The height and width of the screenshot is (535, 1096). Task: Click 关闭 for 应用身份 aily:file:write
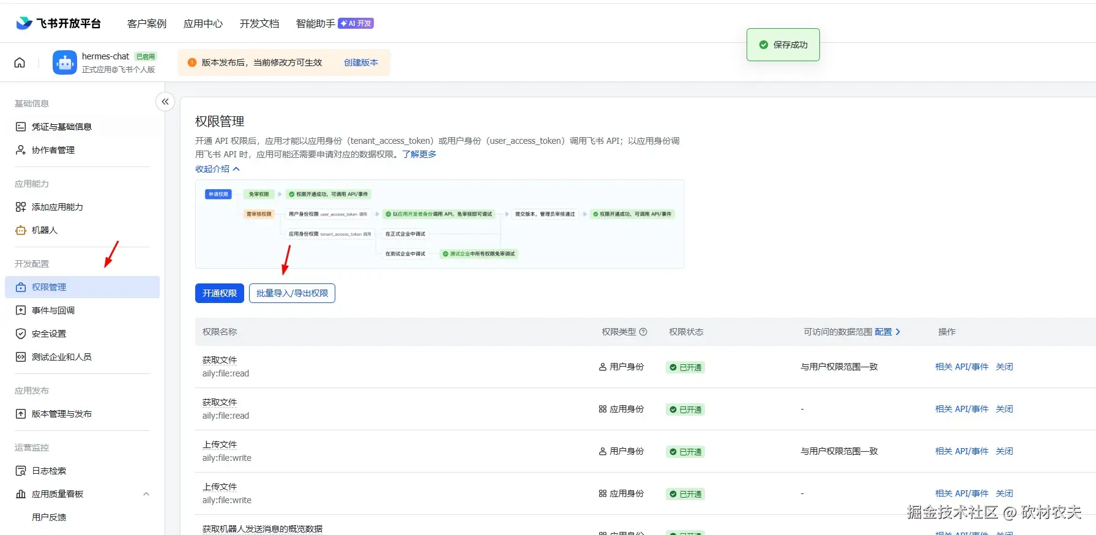point(1004,493)
